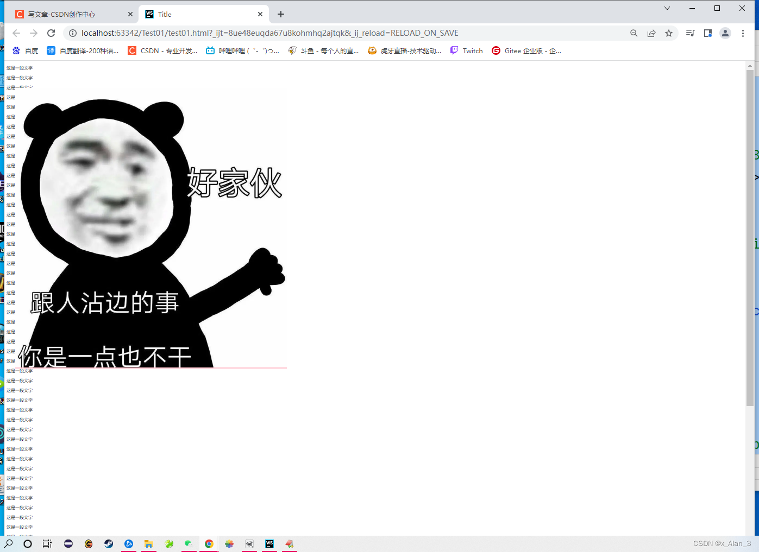Open the red pen app on taskbar
759x552 pixels.
click(290, 543)
